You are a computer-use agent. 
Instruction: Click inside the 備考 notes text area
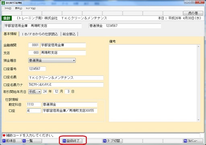coord(153,83)
